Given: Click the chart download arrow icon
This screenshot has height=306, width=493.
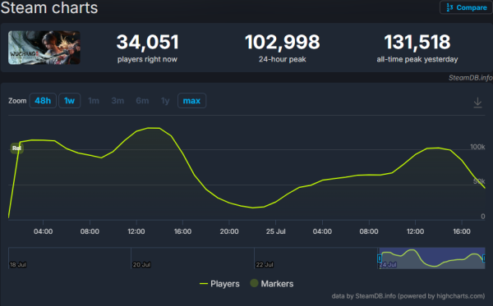Looking at the screenshot, I should coord(477,103).
